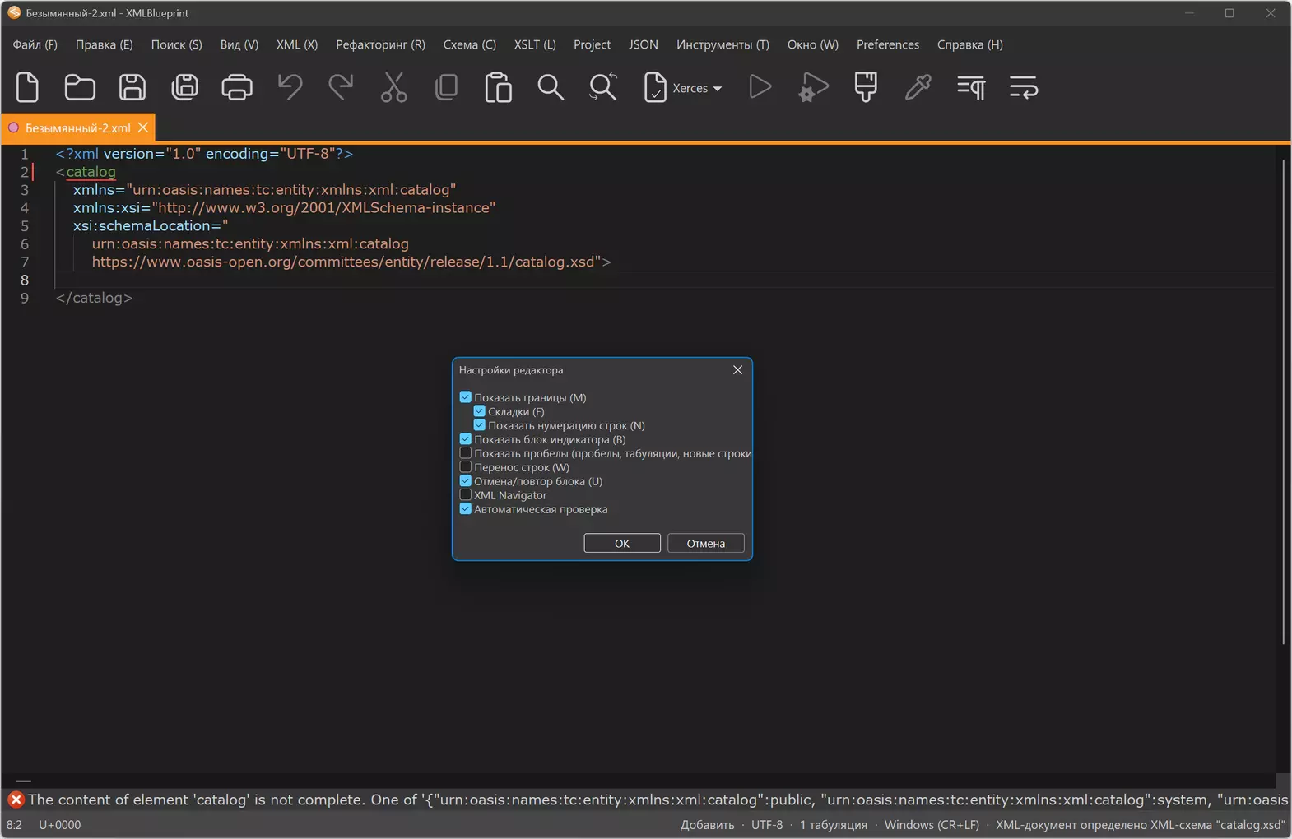Screen dimensions: 1292x839
Task: Disable Автоматическая проверка checkbox
Action: [x=466, y=509]
